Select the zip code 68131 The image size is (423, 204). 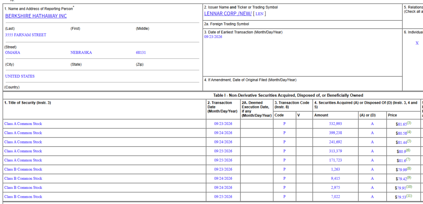pos(141,52)
